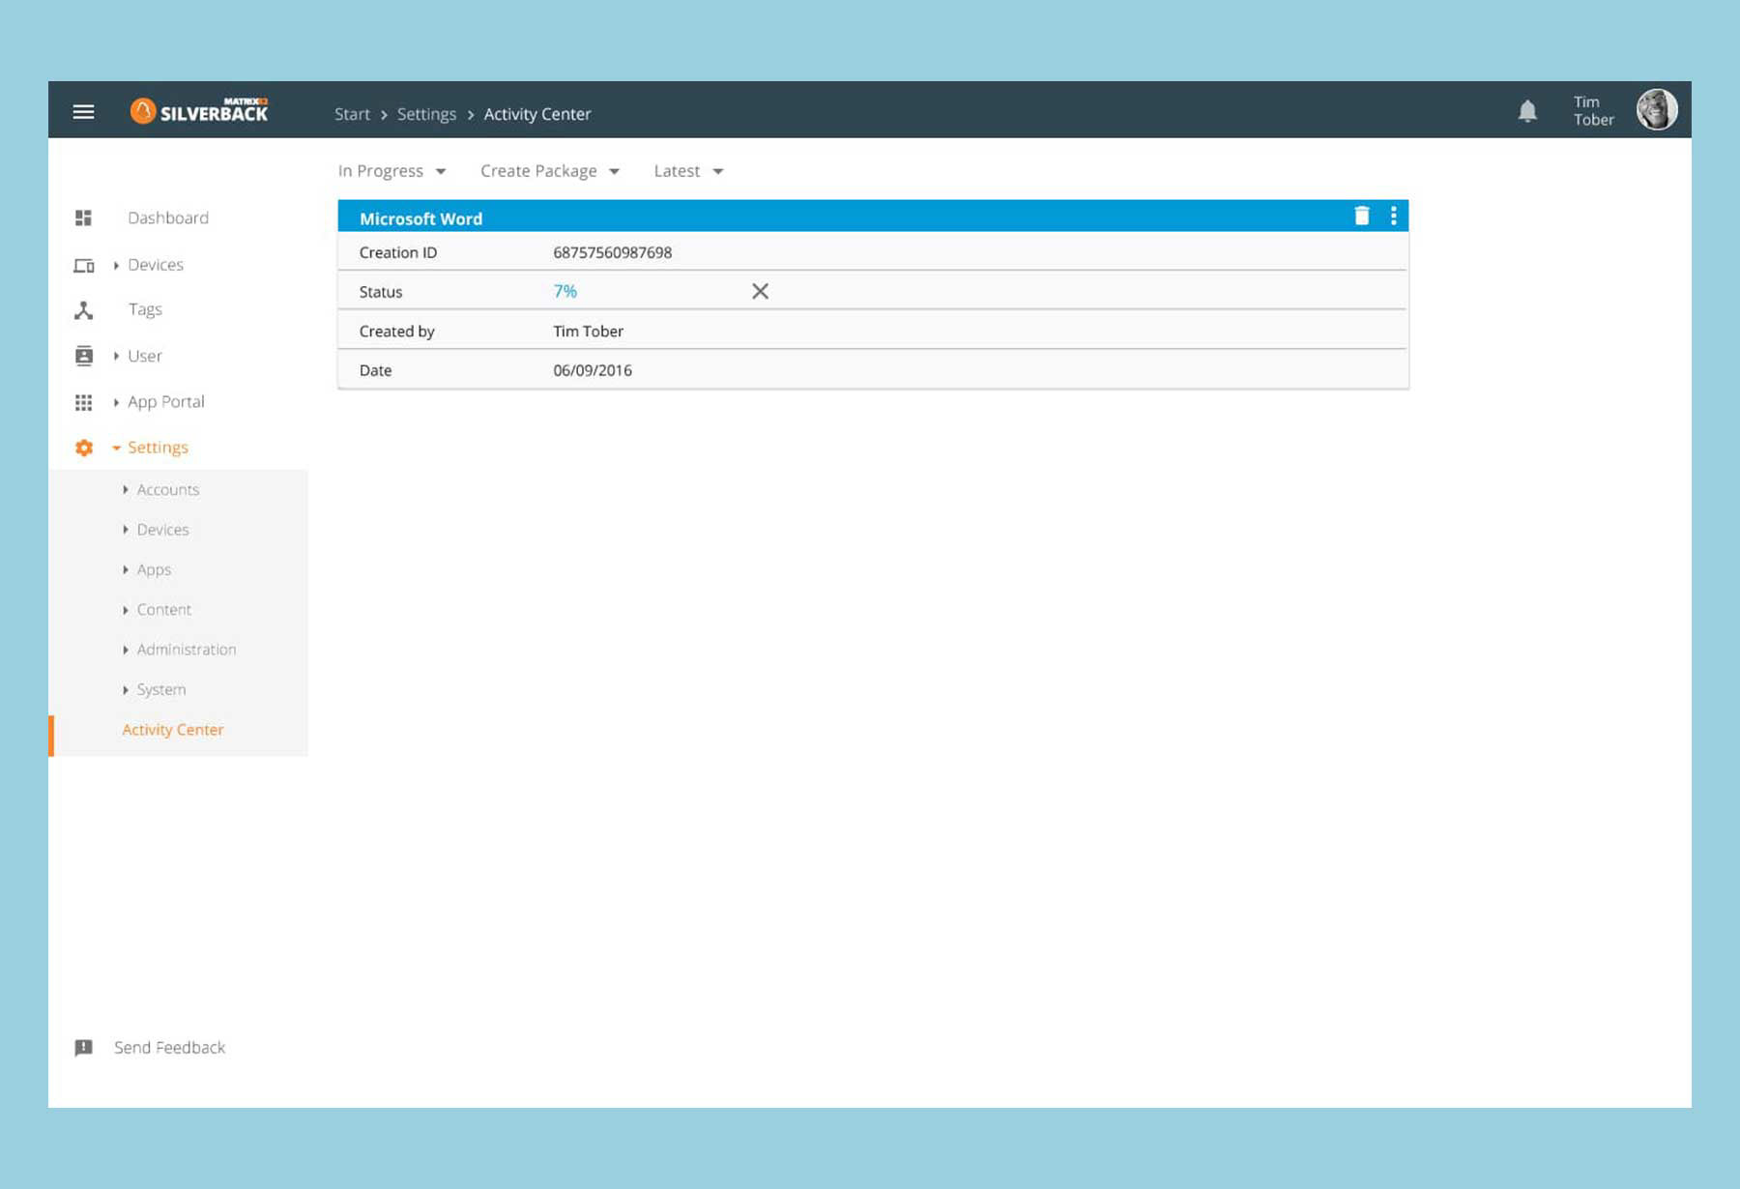
Task: Open Dashboard in sidebar
Action: 168,217
